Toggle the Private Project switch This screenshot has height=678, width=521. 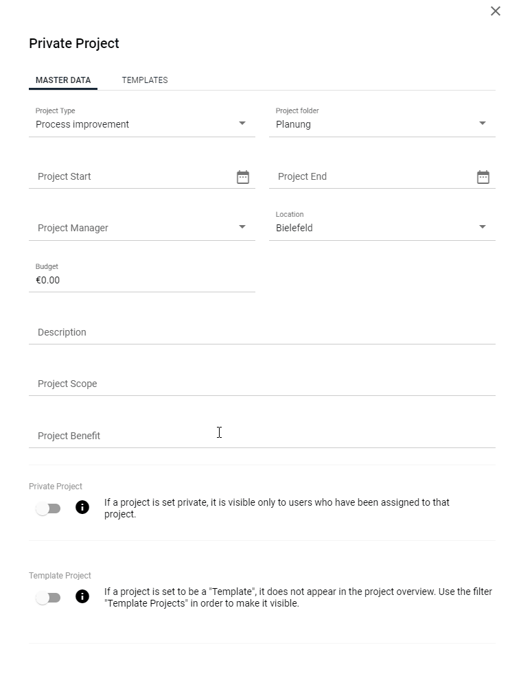49,508
